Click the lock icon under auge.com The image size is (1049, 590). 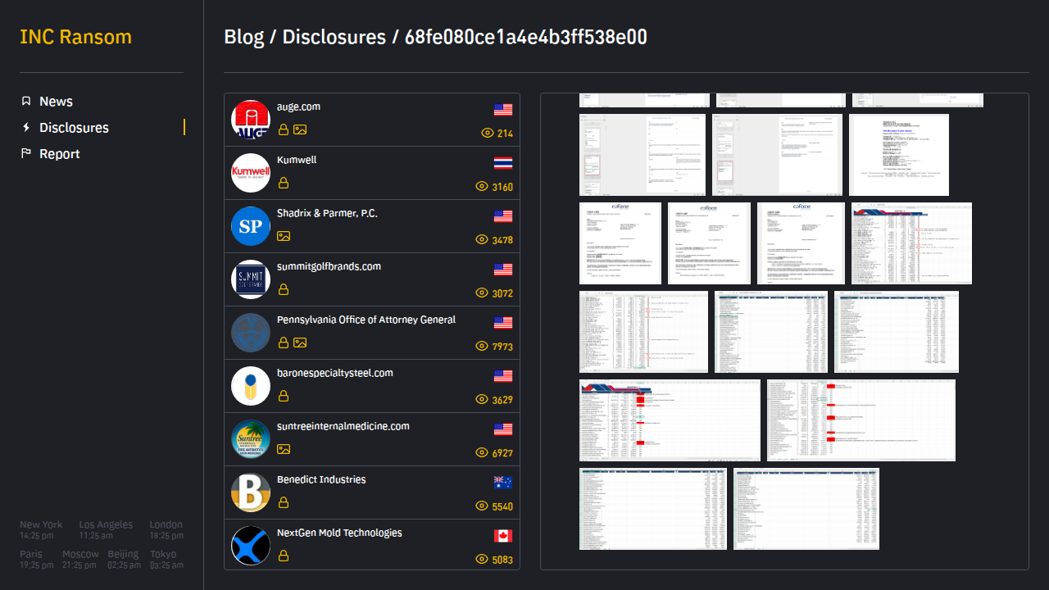point(284,129)
